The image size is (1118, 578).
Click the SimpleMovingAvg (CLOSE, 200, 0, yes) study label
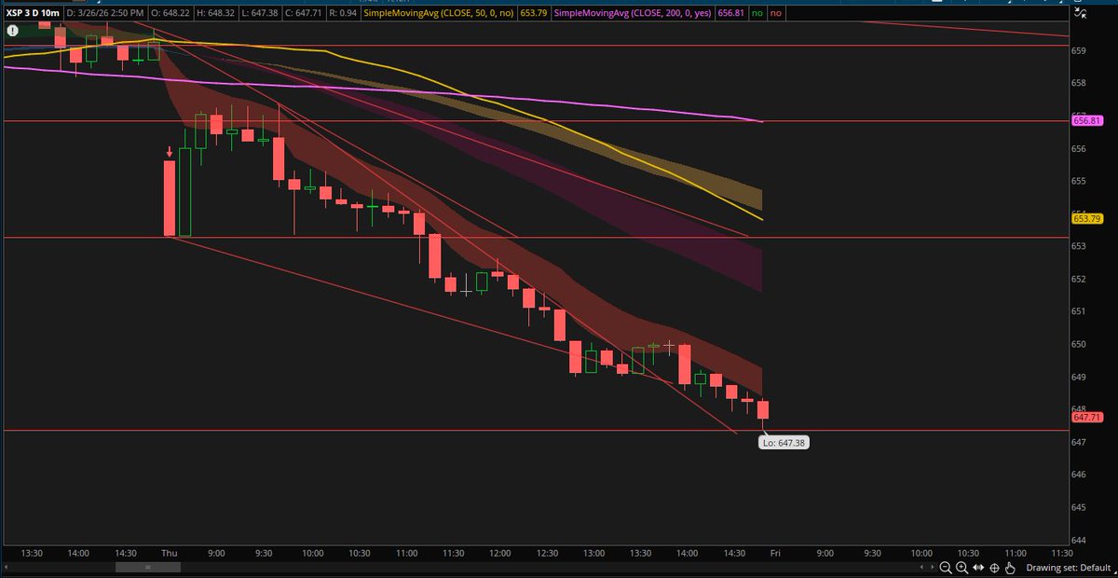click(634, 13)
